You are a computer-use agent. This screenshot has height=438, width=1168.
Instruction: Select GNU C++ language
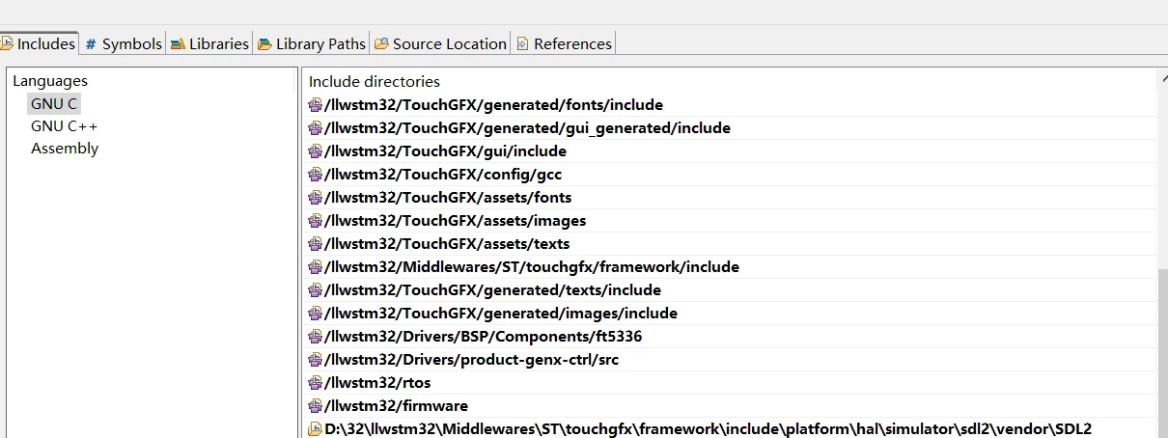click(x=64, y=126)
